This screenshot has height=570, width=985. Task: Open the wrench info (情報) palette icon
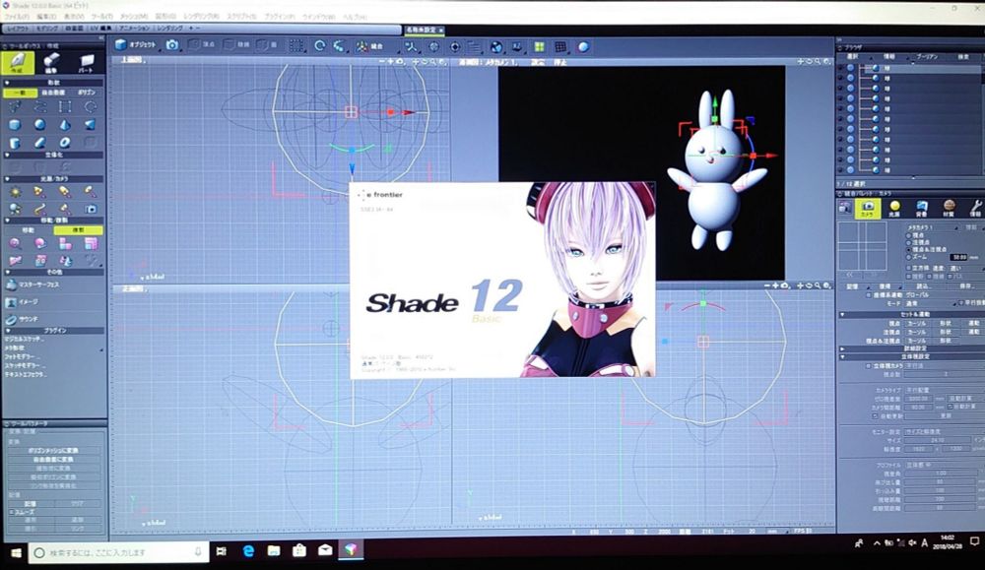click(x=975, y=208)
